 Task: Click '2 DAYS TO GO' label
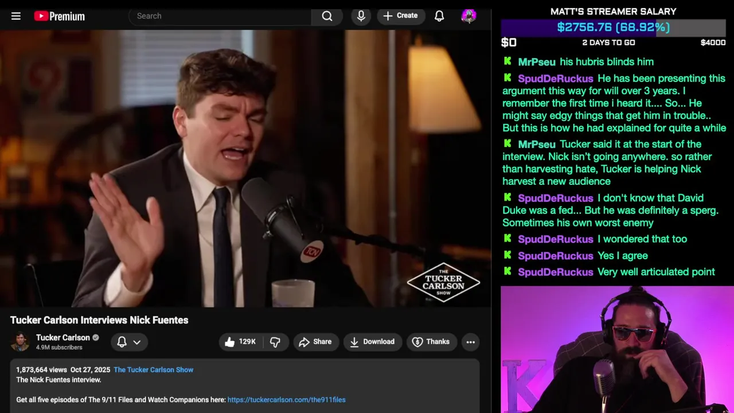point(608,42)
